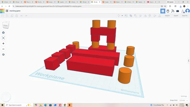Show hidden system tray icons chevron
Image resolution: width=190 pixels, height=107 pixels.
point(167,105)
